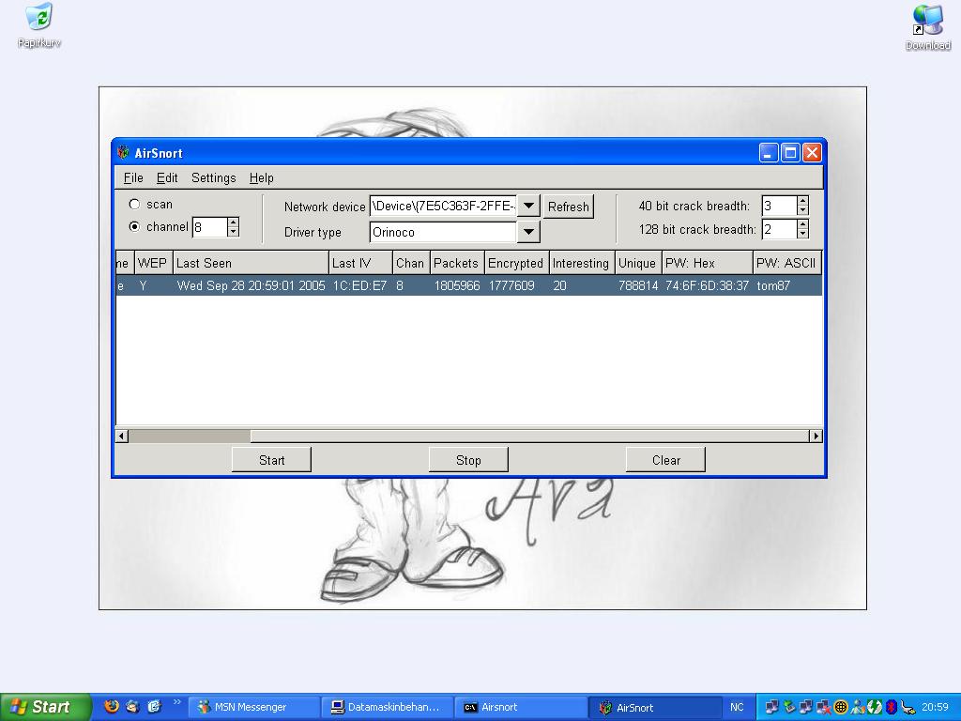
Task: Switch to the Airsnort command prompt taskbar button
Action: 521,707
